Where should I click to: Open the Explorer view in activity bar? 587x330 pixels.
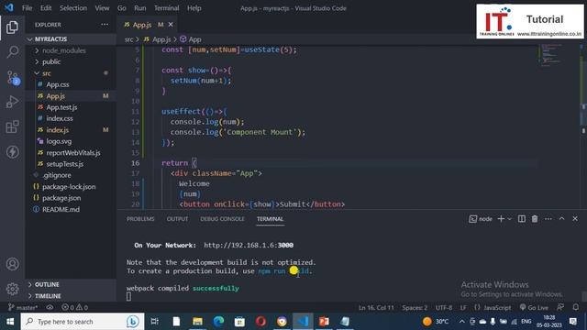point(12,27)
